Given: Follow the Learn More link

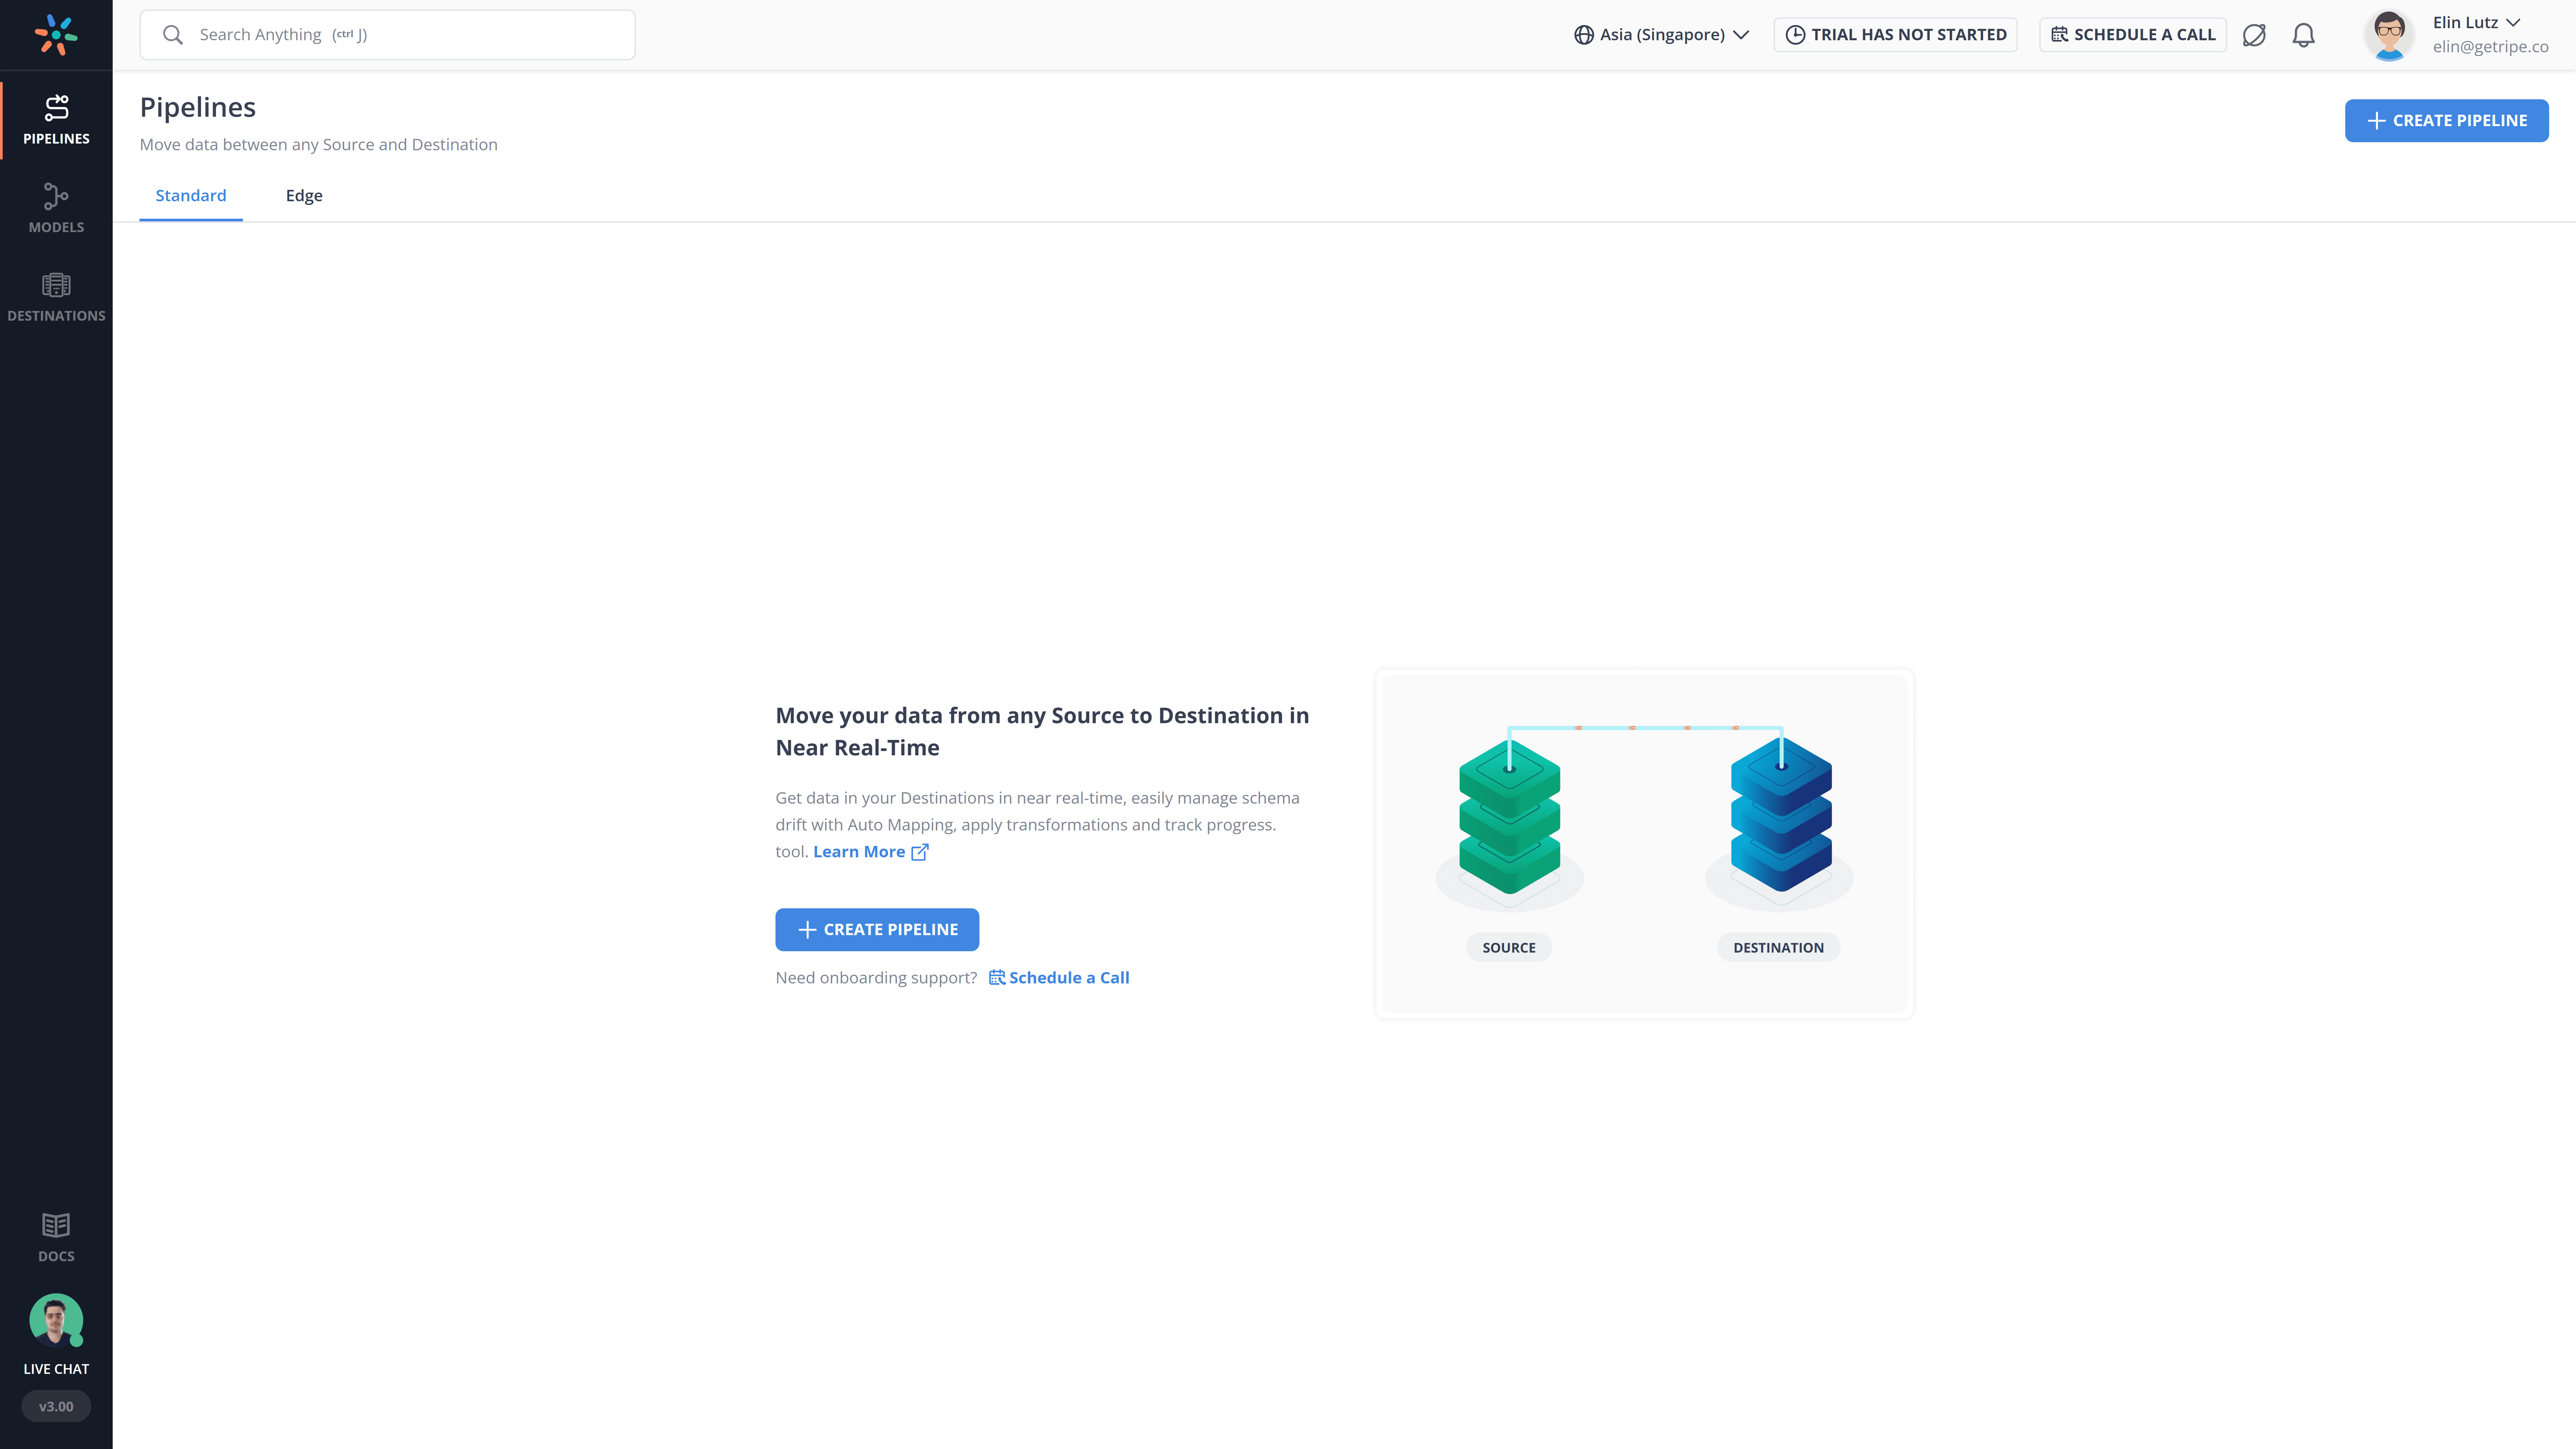Looking at the screenshot, I should 859,852.
